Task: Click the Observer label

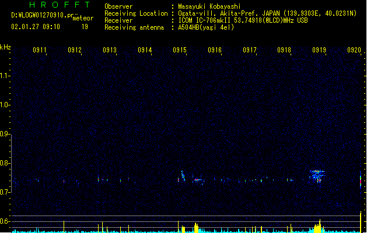Action: pos(118,6)
